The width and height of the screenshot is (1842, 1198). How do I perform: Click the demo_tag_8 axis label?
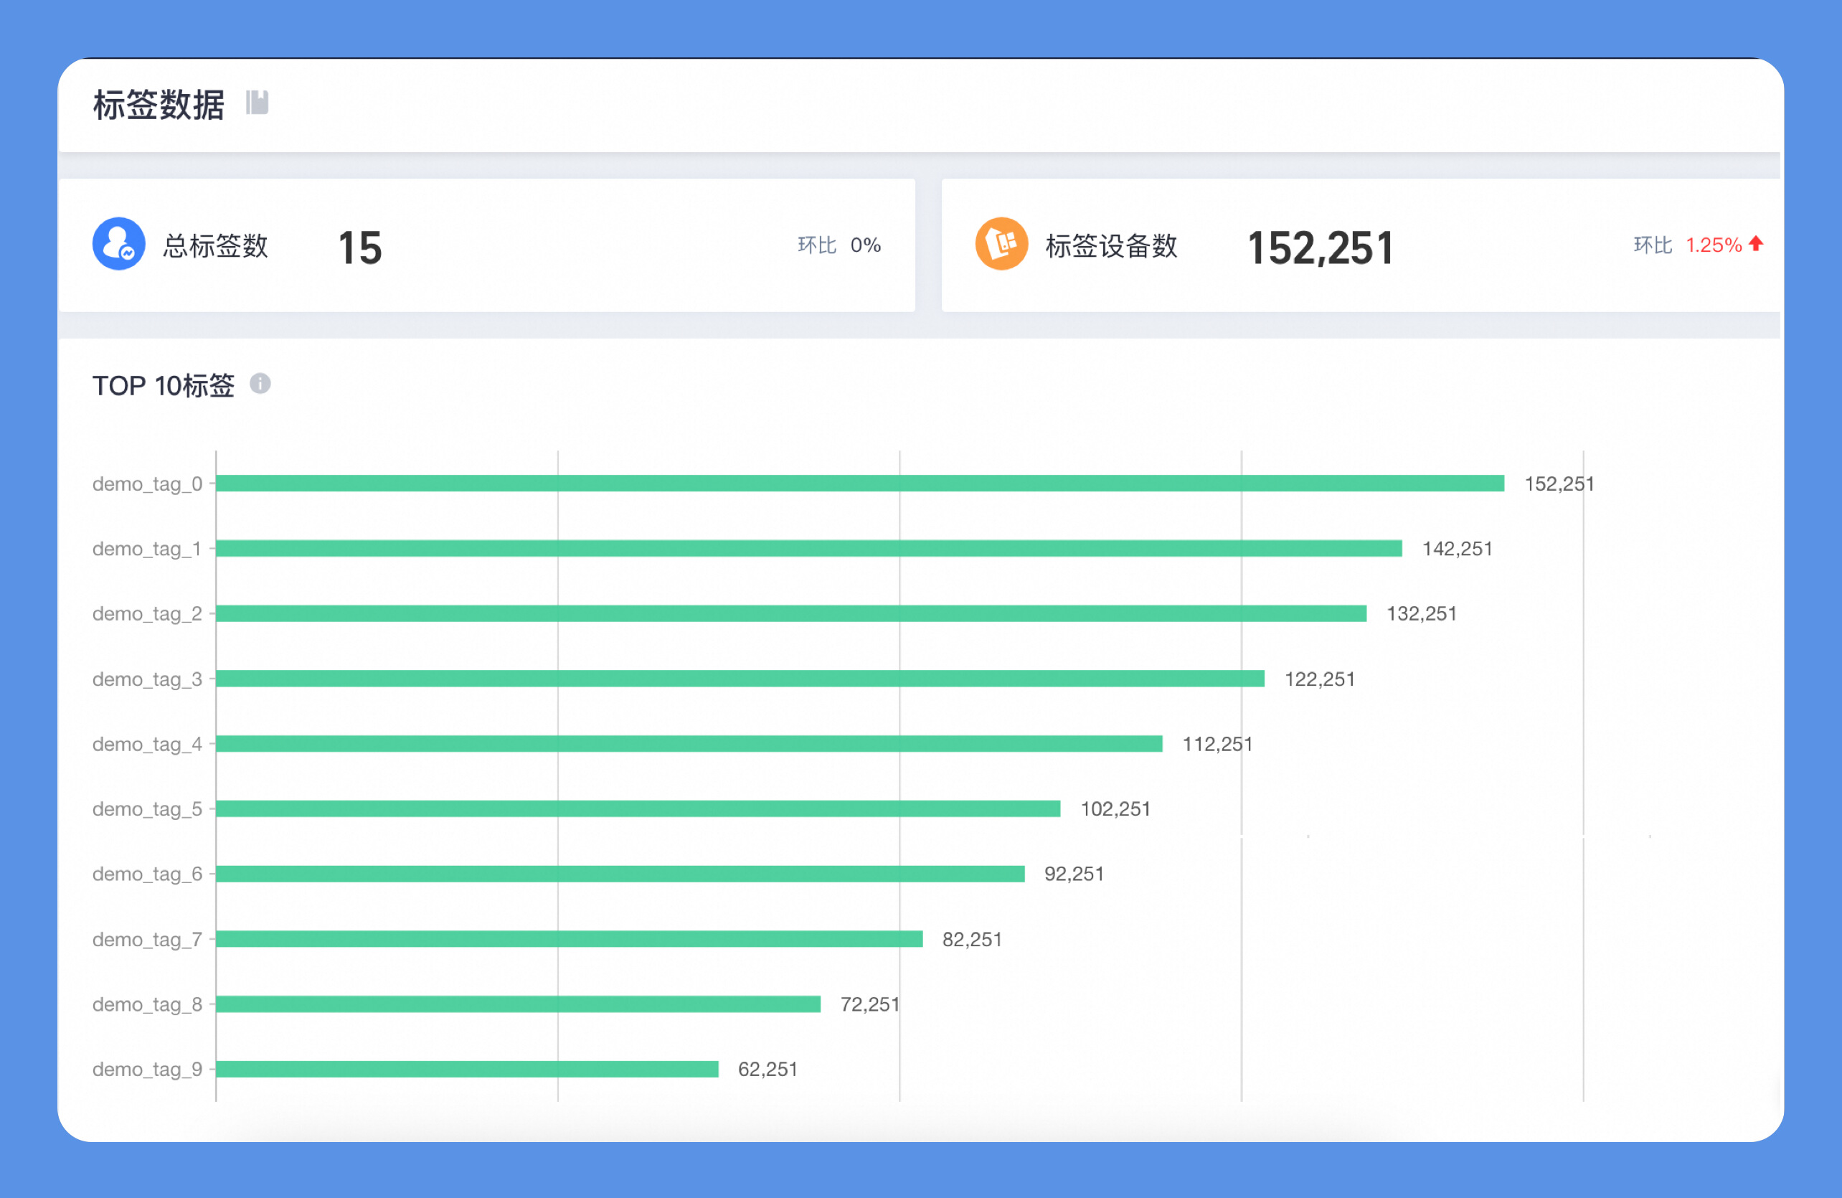pyautogui.click(x=147, y=1004)
